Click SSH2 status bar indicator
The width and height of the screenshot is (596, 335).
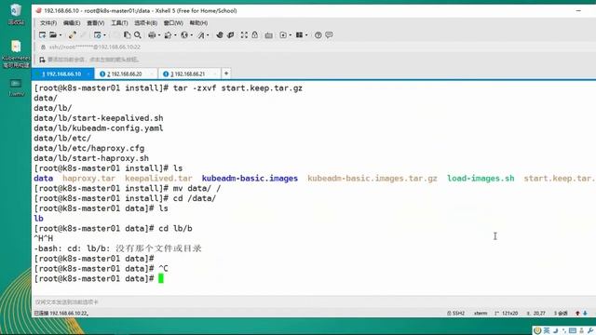pyautogui.click(x=455, y=313)
